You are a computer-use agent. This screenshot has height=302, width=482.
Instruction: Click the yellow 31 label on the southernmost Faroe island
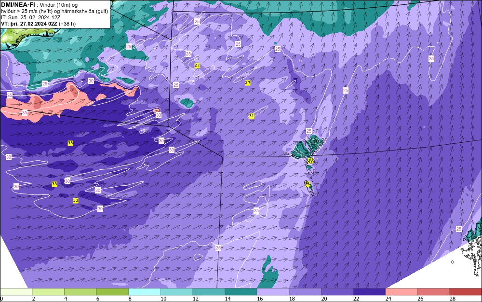pyautogui.click(x=308, y=184)
